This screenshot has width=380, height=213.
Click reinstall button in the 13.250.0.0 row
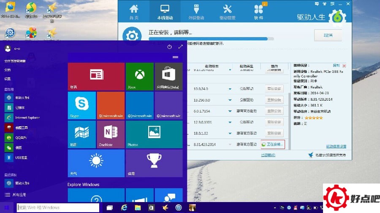pos(274,100)
